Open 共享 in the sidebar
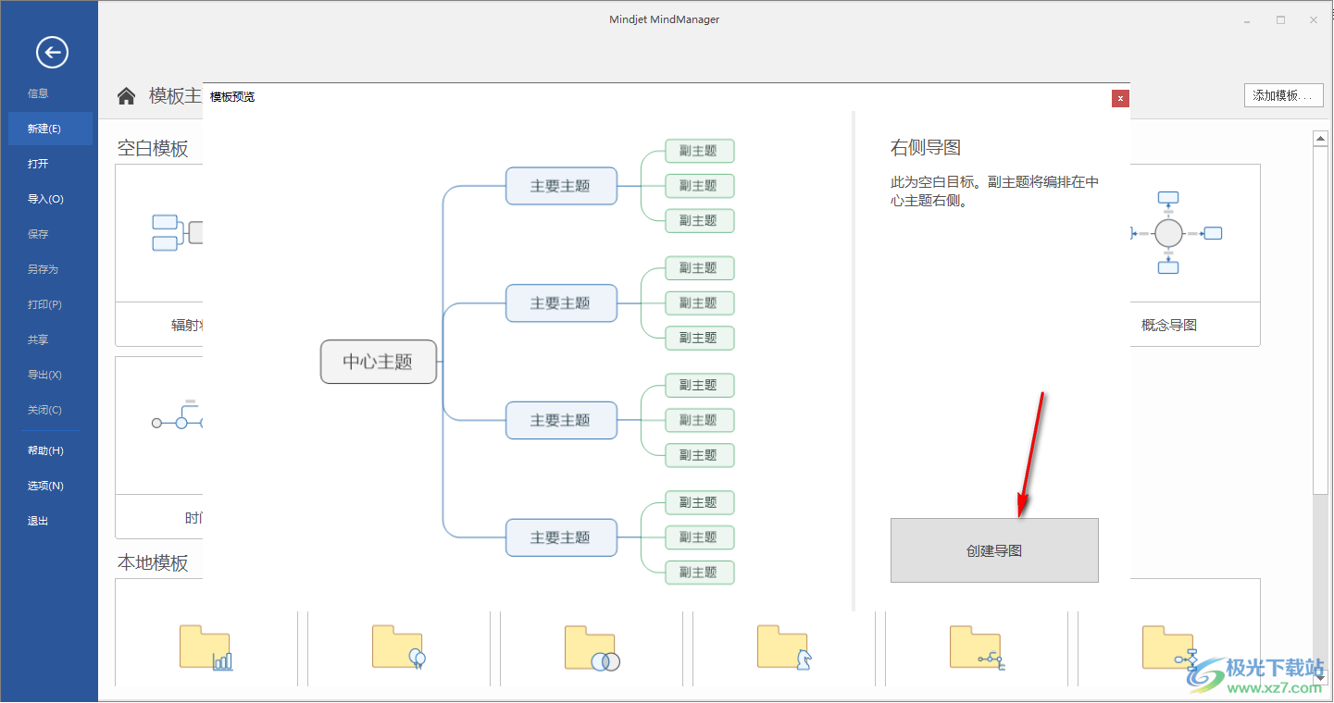This screenshot has height=703, width=1334. click(38, 339)
